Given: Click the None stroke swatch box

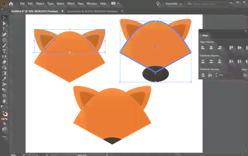Looking at the screenshot, I should pos(5,114).
